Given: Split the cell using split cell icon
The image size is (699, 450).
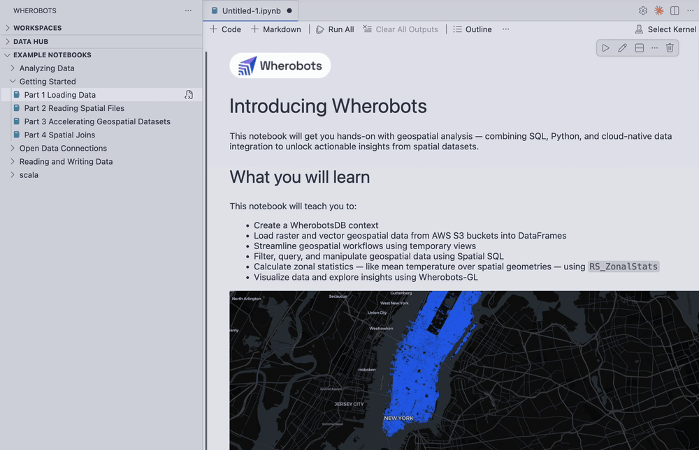Looking at the screenshot, I should click(640, 48).
